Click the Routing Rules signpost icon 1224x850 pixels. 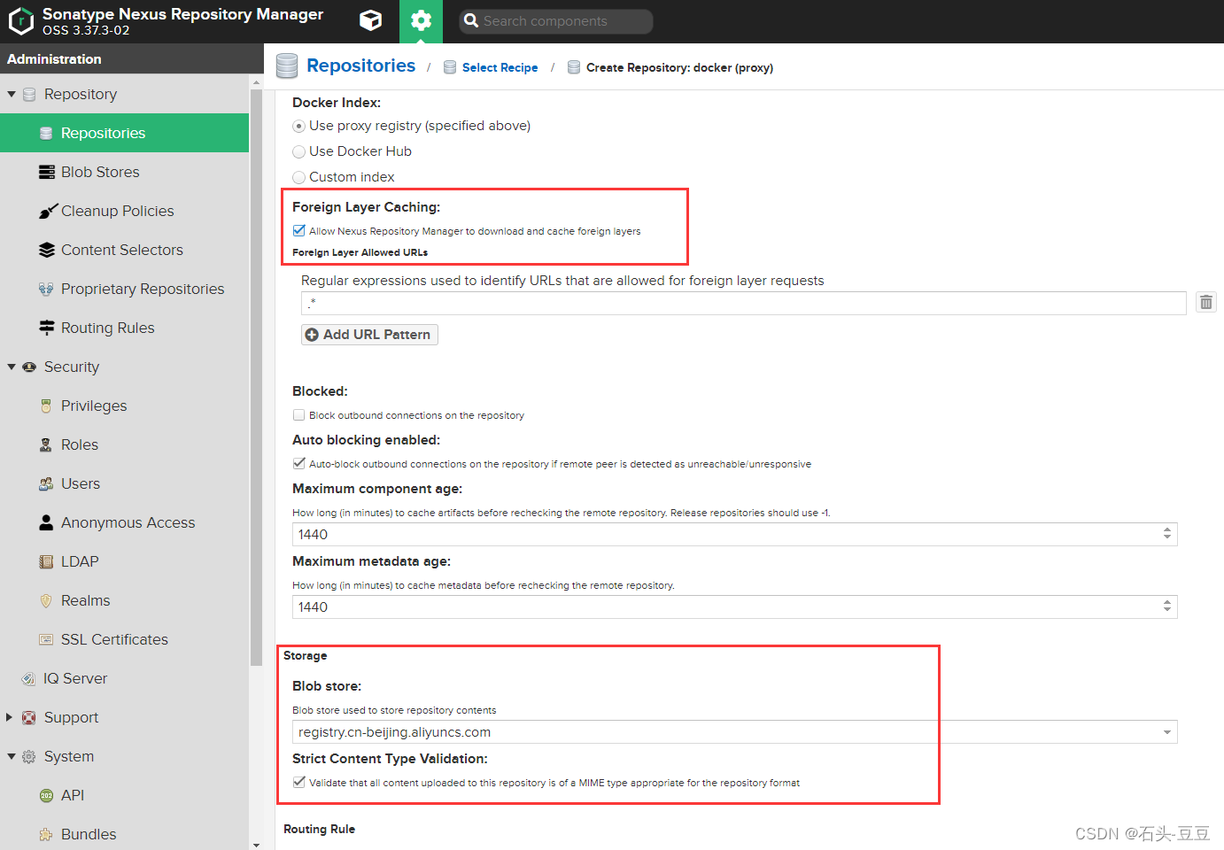(47, 328)
